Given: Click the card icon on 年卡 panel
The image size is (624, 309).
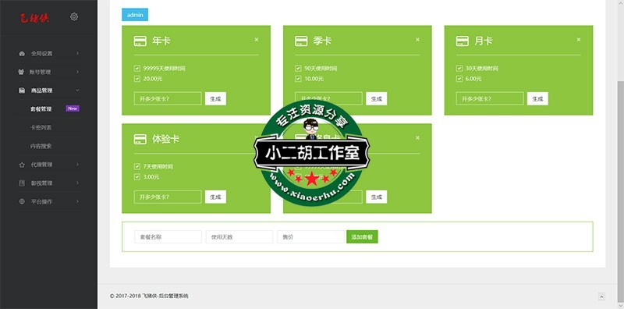Looking at the screenshot, I should click(x=140, y=41).
